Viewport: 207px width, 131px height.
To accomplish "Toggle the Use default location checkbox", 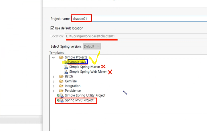I will [x=52, y=28].
